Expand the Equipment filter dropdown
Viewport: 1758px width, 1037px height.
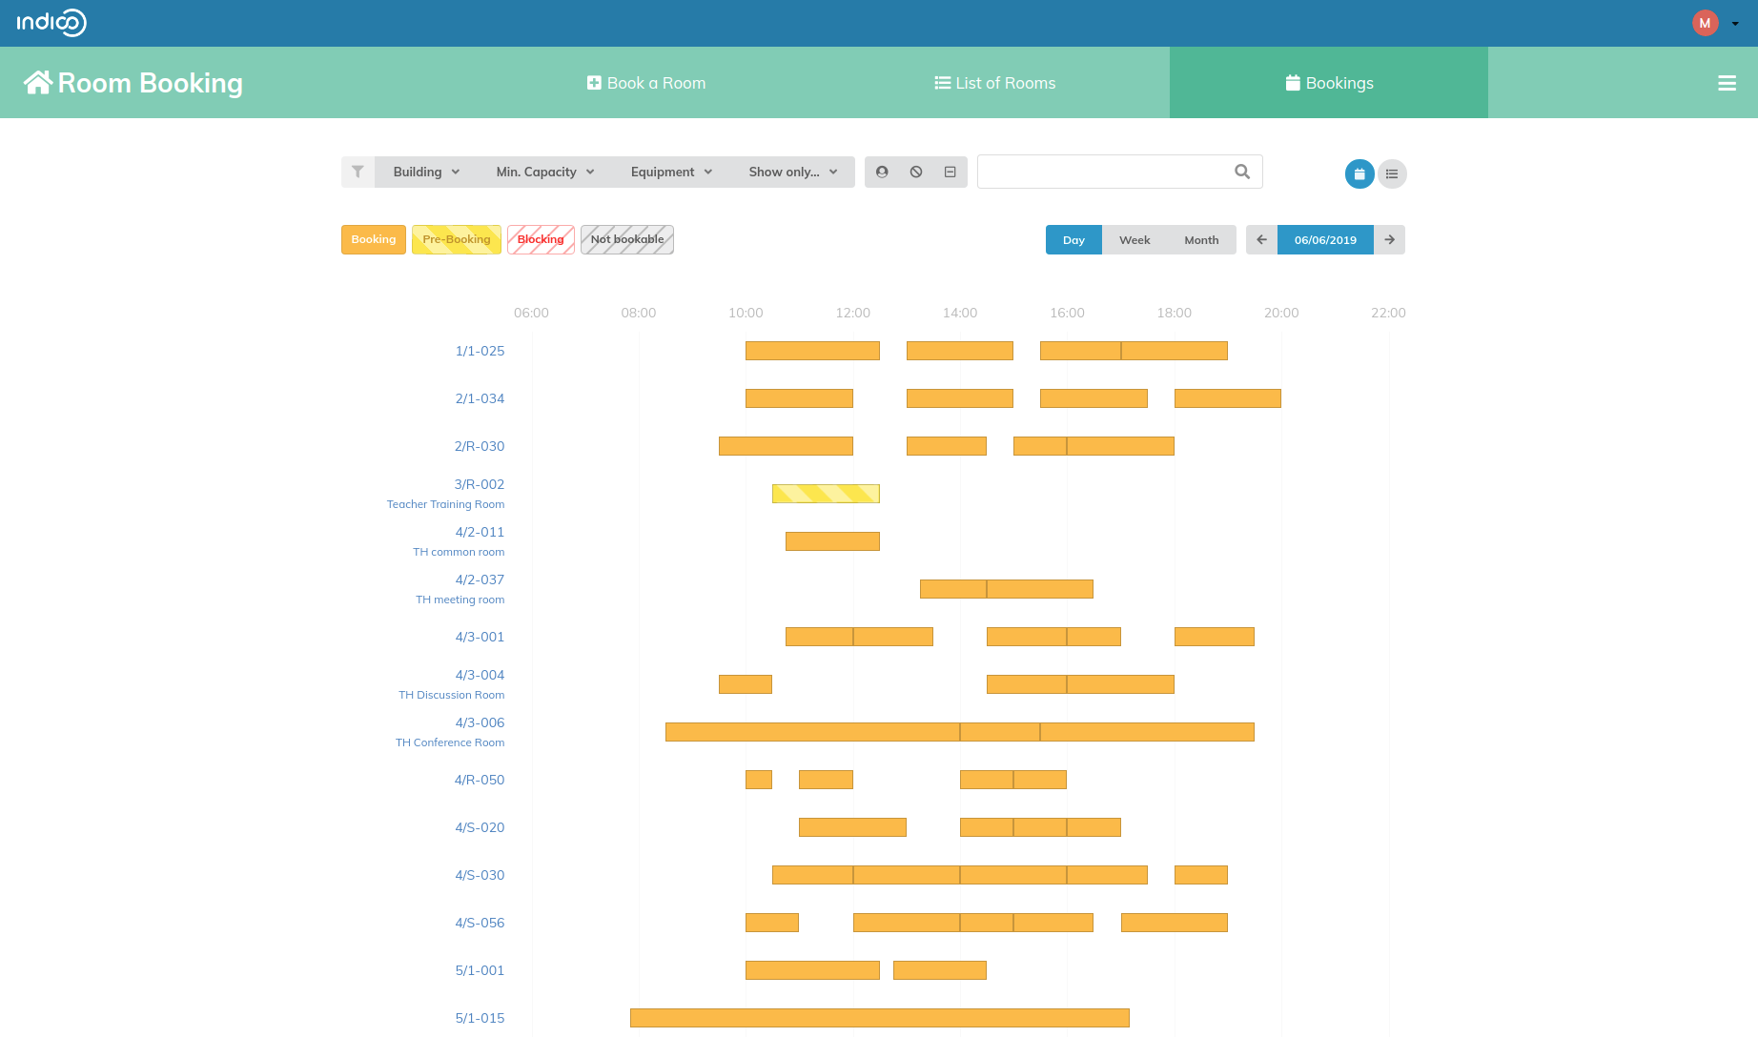coord(671,172)
